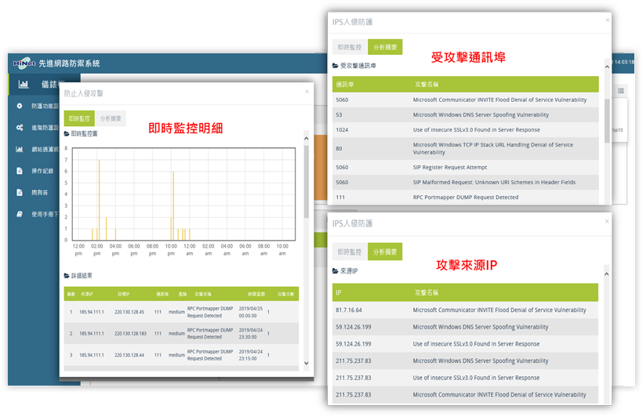643x417 pixels.
Task: Open advanced protection gears icon
Action: click(20, 128)
